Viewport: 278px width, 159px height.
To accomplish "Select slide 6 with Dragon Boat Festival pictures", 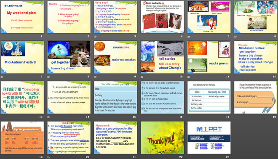I will tap(256, 17).
